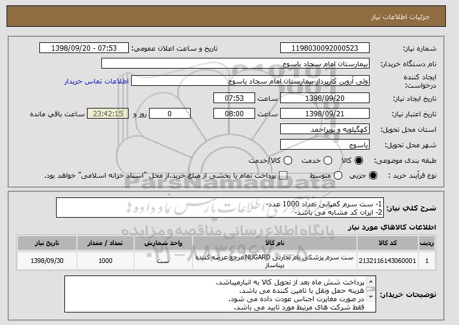
Task: Click product code cell 2132116143060001
Action: click(x=387, y=261)
